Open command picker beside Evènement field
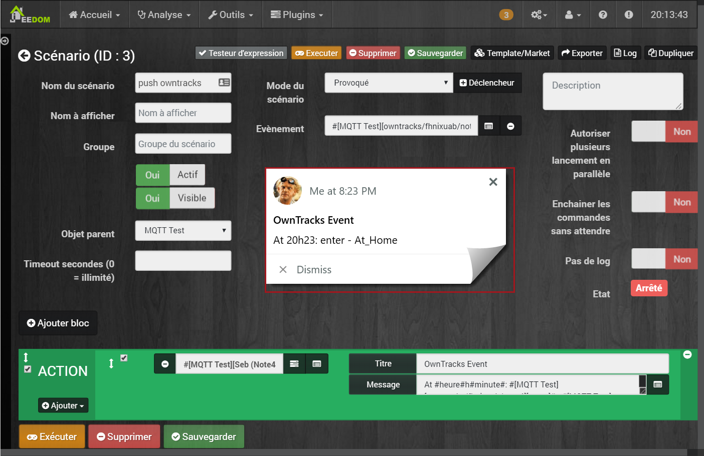This screenshot has width=704, height=456. tap(489, 126)
